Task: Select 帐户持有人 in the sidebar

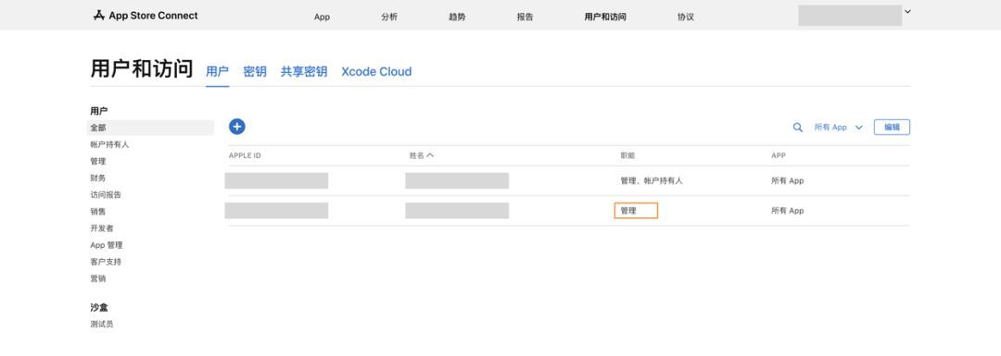Action: (109, 144)
